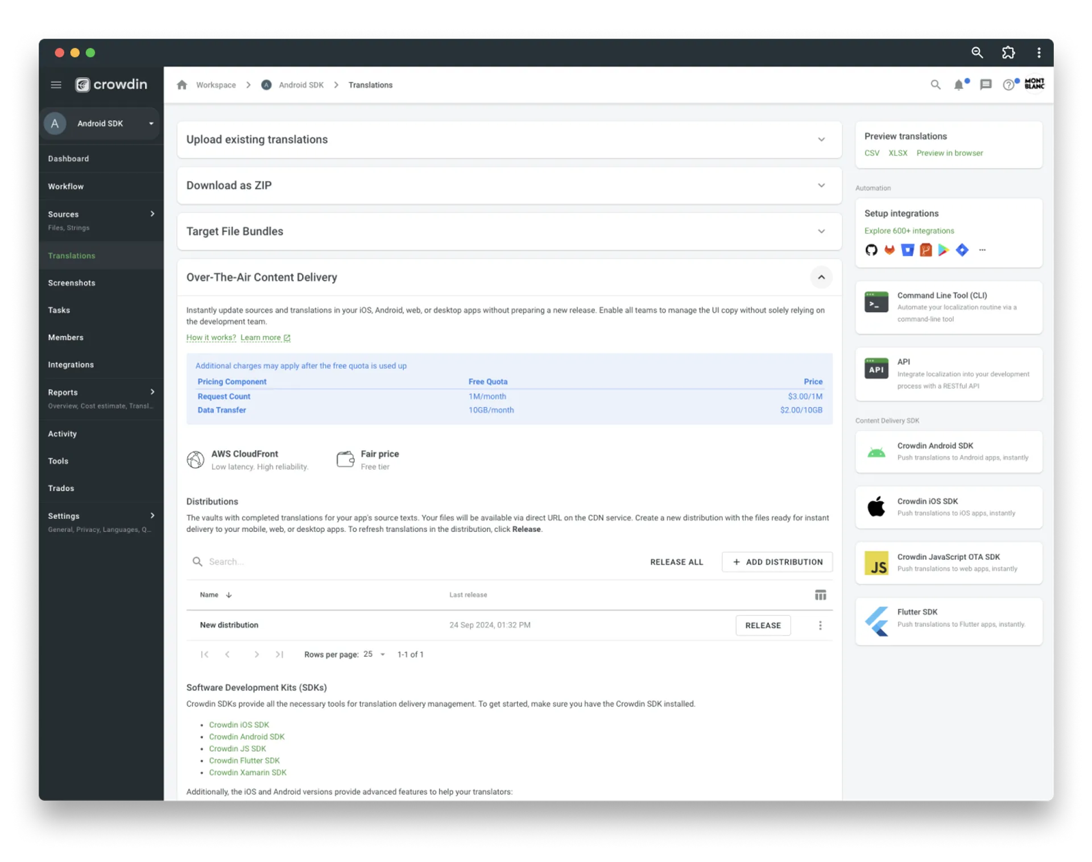1092x862 pixels.
Task: Click Preview in browser link
Action: pyautogui.click(x=949, y=153)
